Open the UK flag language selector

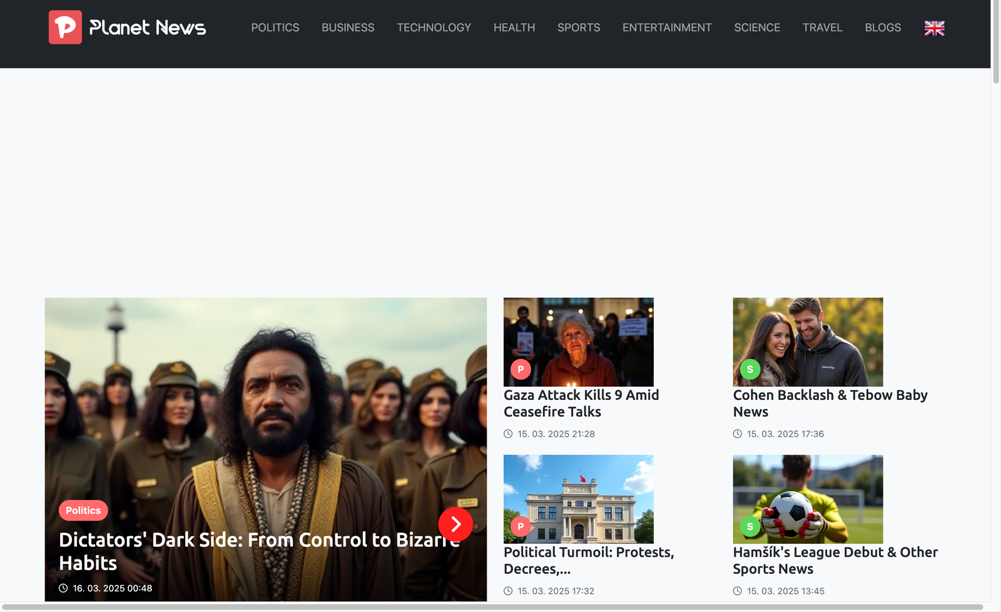coord(934,28)
